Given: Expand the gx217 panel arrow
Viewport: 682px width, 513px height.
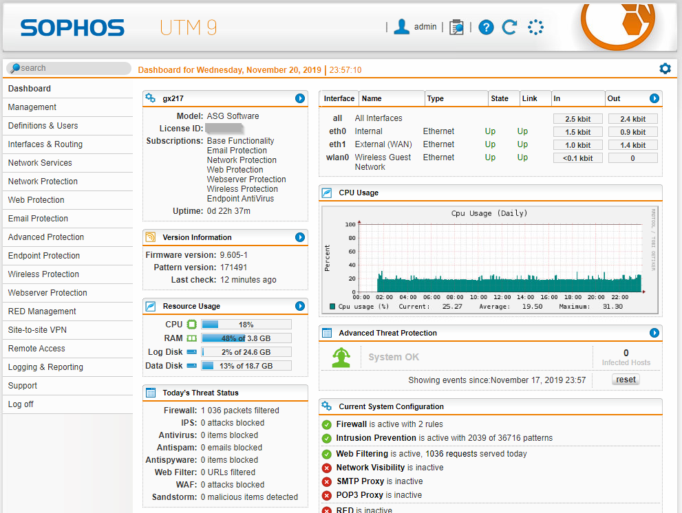Looking at the screenshot, I should [x=299, y=98].
